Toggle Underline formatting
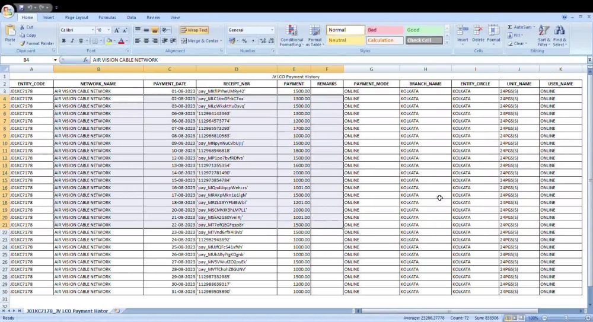 click(x=81, y=40)
